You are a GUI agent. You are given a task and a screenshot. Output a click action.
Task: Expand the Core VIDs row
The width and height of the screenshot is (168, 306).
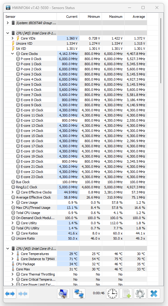click(13, 38)
